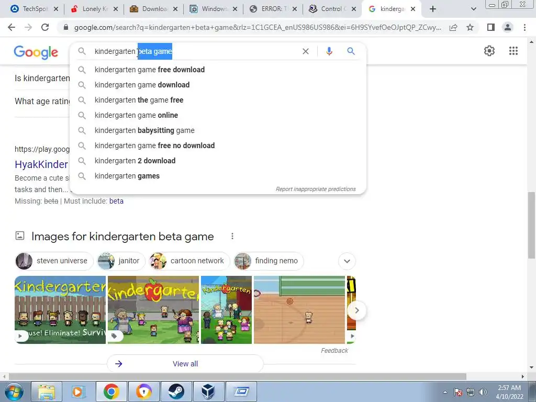
Task: Open the HyakKinder result link
Action: (41, 164)
